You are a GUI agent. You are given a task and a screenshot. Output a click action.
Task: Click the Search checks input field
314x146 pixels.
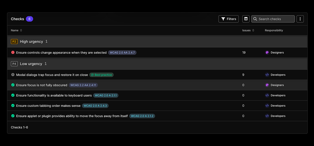[273, 19]
